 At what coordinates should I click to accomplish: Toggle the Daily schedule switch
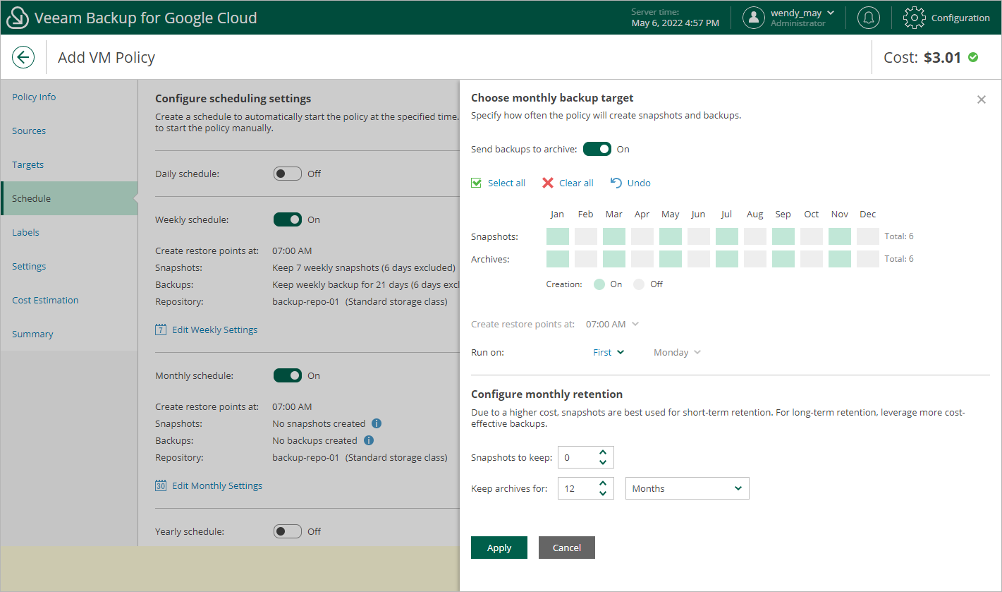(288, 174)
